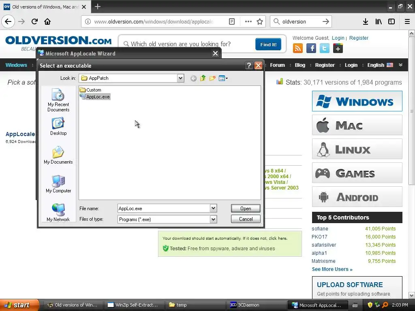Open the Login nav bar item
This screenshot has width=415, height=311.
351,65
